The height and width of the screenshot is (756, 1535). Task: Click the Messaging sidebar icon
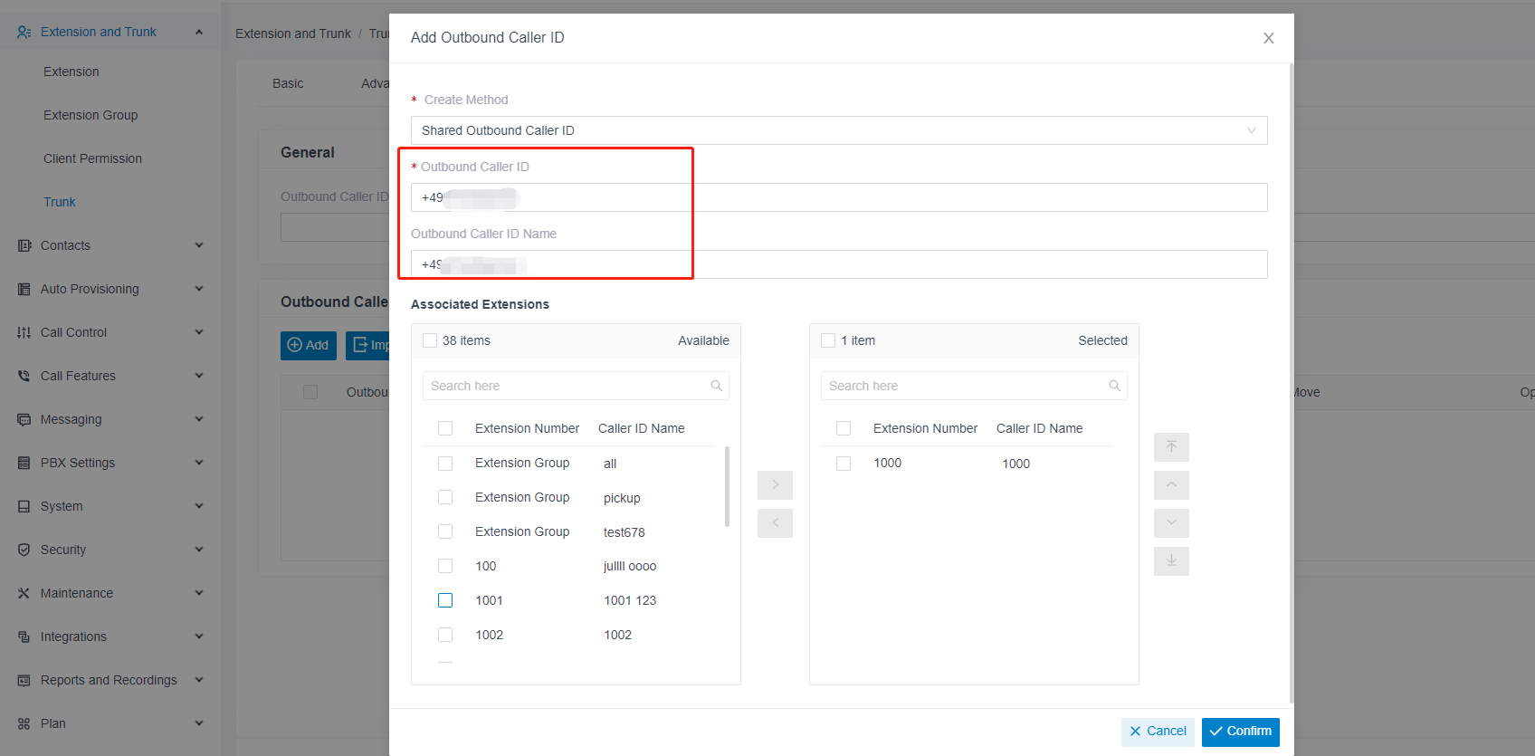click(24, 419)
